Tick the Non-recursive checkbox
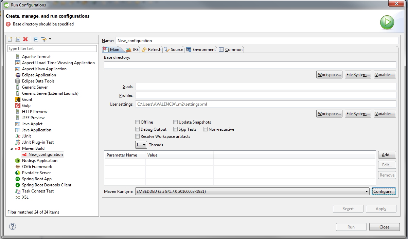Image resolution: width=408 pixels, height=239 pixels. point(205,129)
